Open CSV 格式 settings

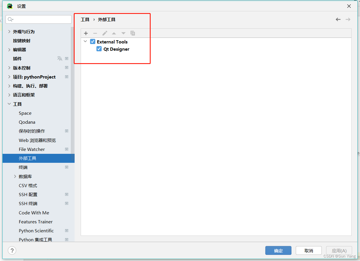click(x=28, y=185)
